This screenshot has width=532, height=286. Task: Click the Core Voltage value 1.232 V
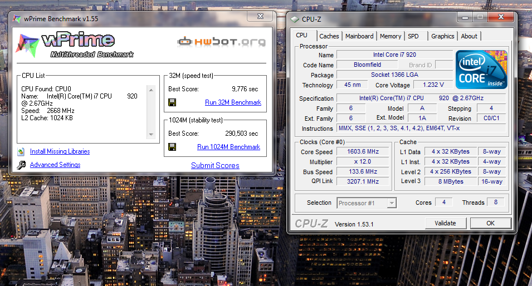pos(433,85)
